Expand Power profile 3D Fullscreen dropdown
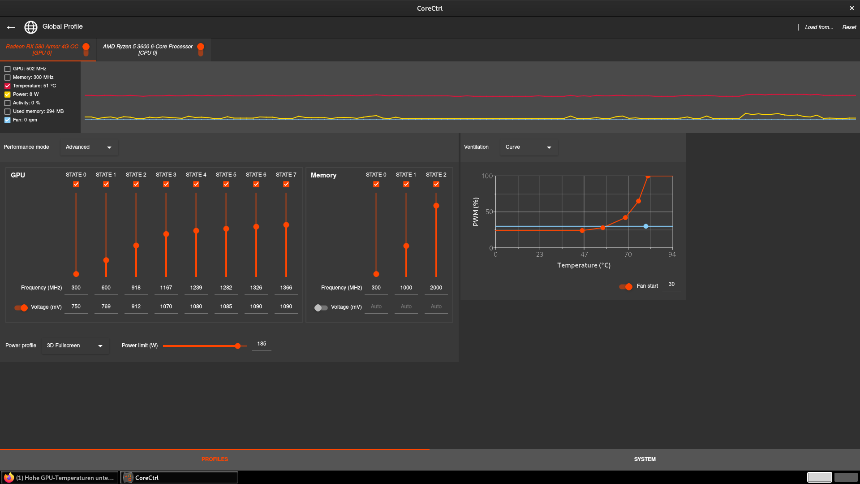The height and width of the screenshot is (484, 860). (x=75, y=346)
